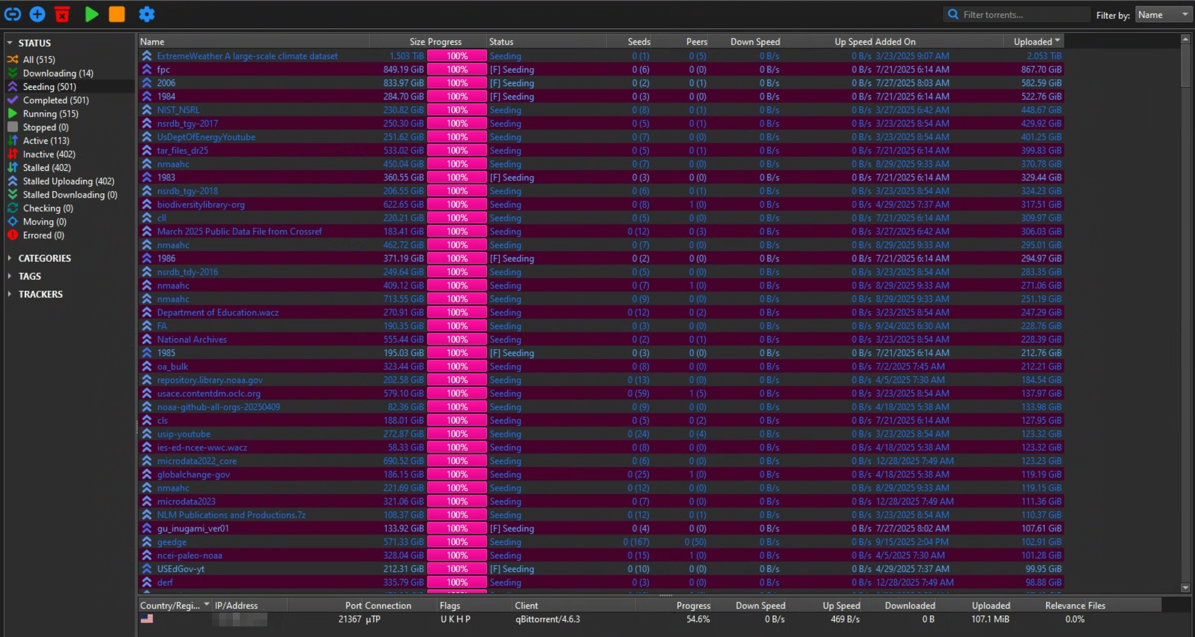Click the add torrent file plus icon
Image resolution: width=1195 pixels, height=637 pixels.
coord(38,14)
